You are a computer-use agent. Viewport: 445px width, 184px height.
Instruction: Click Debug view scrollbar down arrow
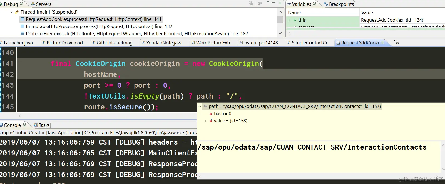coord(280,33)
